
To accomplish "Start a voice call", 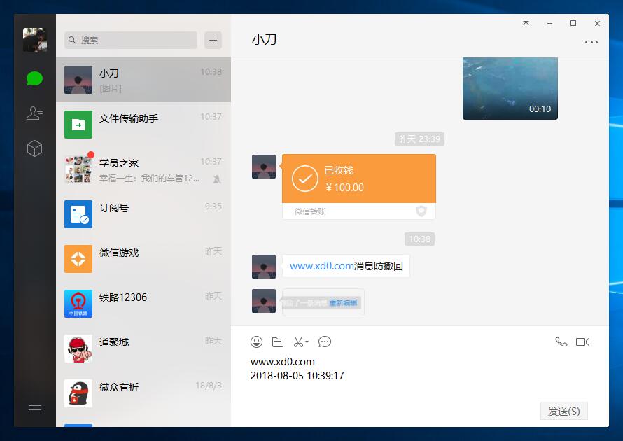I will [x=561, y=342].
